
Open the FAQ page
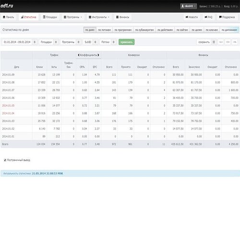point(208,17)
